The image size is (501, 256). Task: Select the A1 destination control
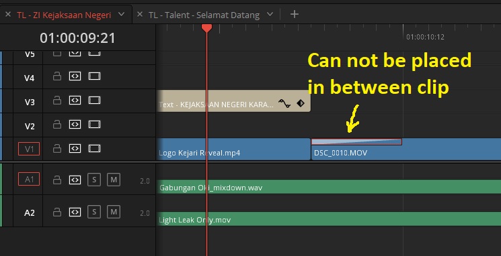coord(29,179)
